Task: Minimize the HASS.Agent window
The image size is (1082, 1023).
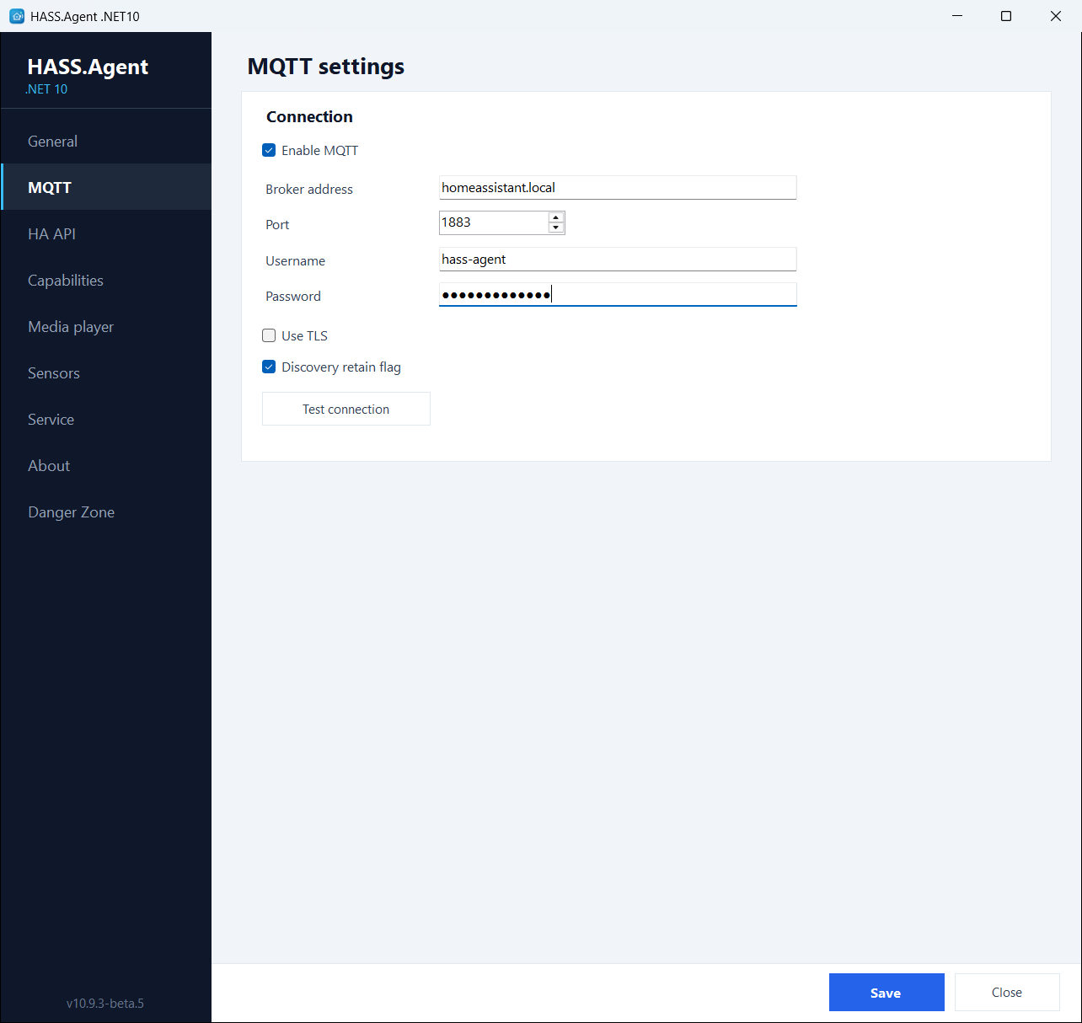Action: (957, 16)
